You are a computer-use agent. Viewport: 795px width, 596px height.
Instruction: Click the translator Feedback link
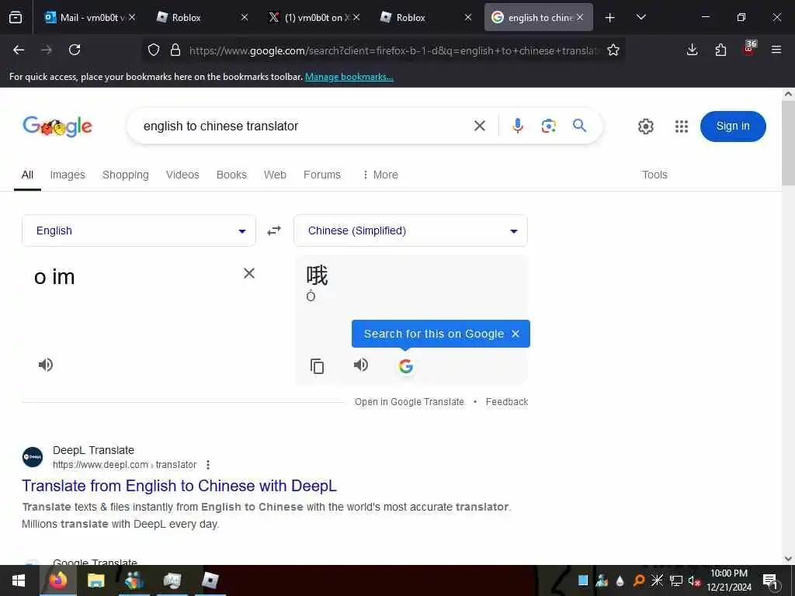coord(506,402)
